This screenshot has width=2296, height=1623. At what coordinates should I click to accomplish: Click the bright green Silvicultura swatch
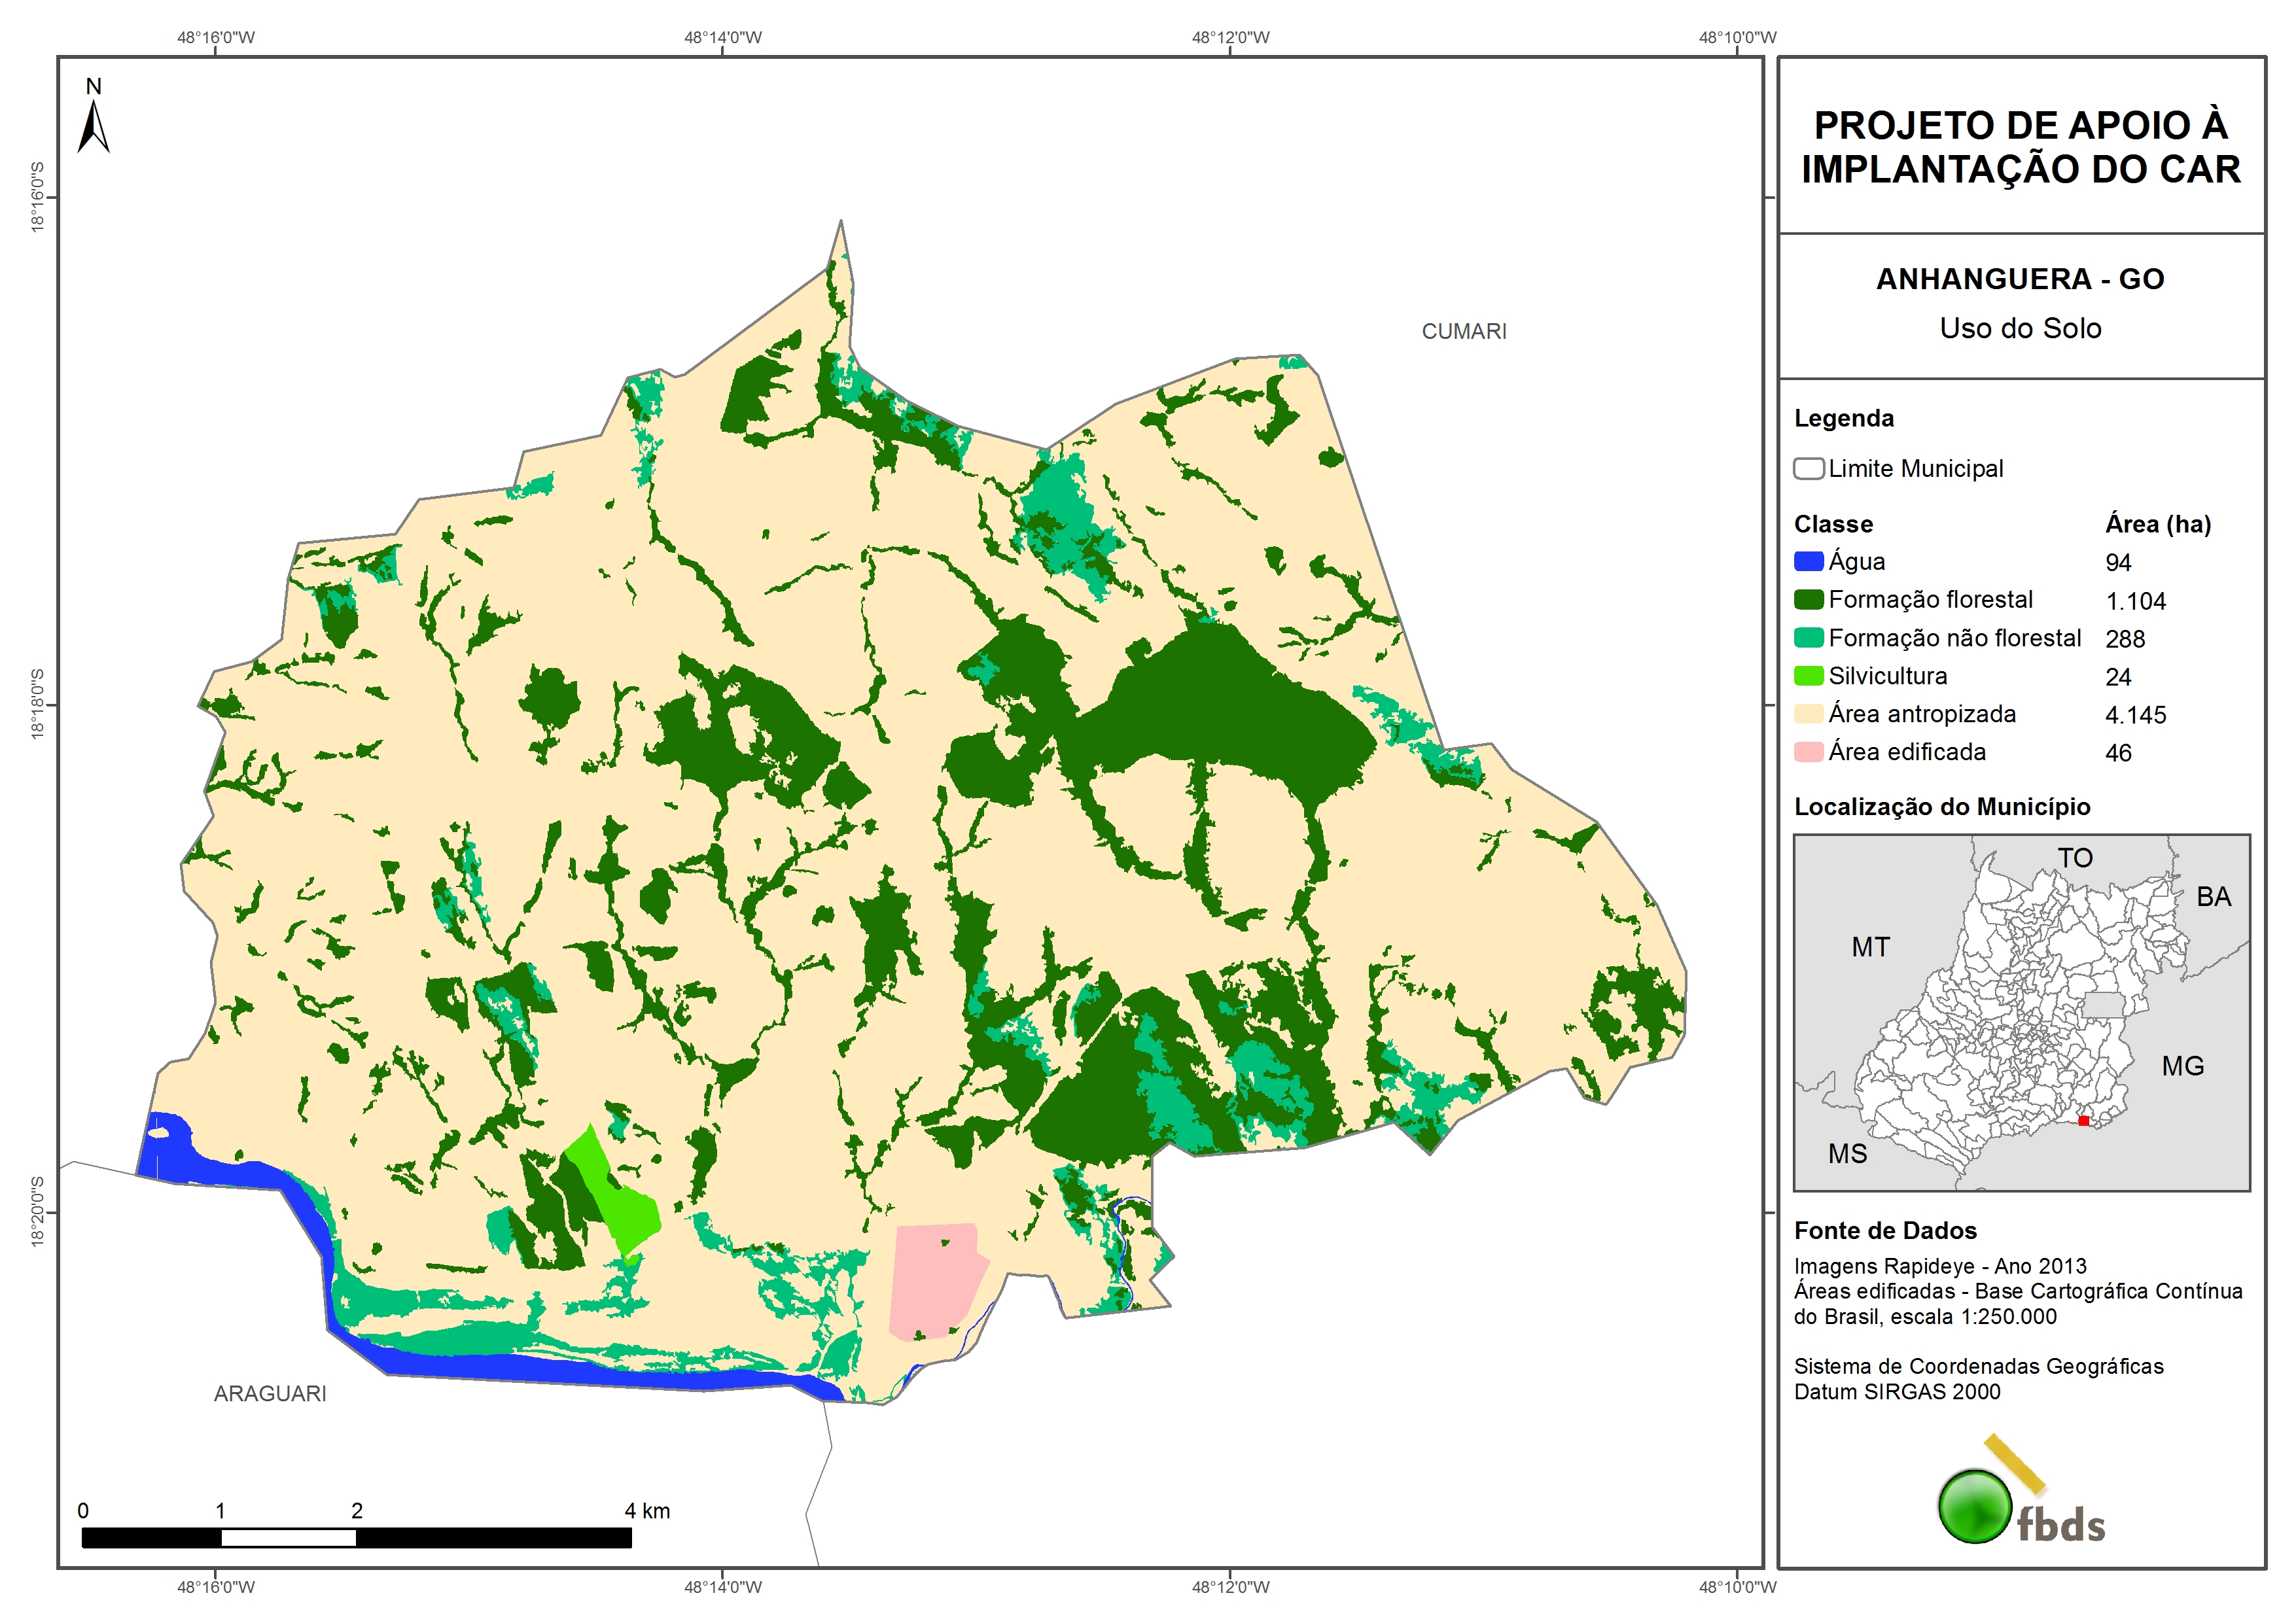coord(1808,676)
